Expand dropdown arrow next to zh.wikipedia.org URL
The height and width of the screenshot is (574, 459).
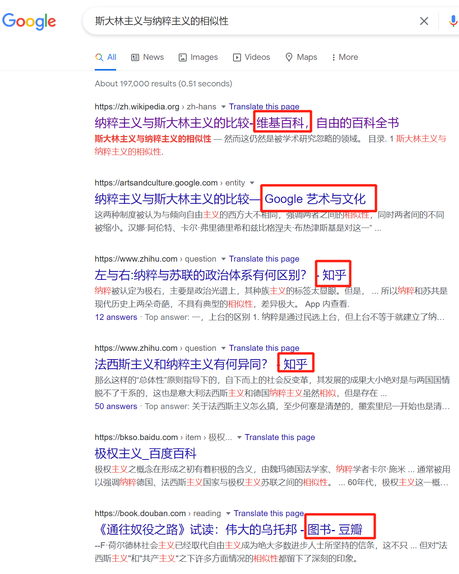point(223,107)
